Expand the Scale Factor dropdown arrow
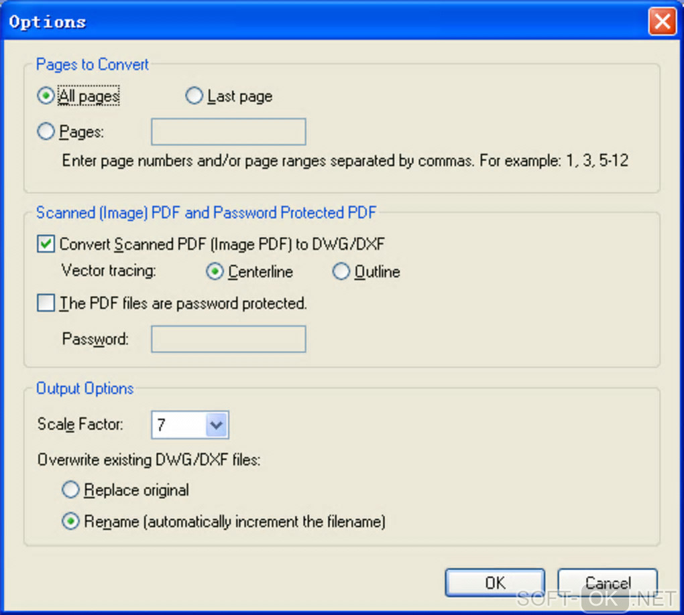 click(x=217, y=425)
